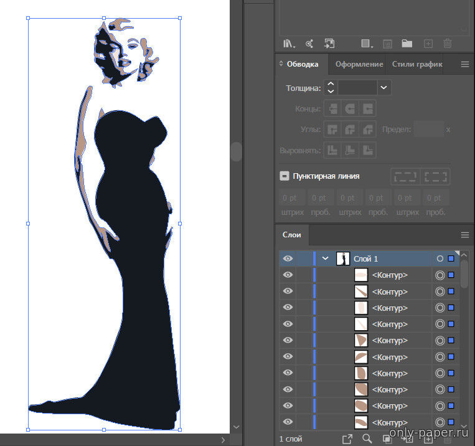Open the show swatch kinds menu icon
This screenshot has height=446, width=475.
[x=367, y=44]
